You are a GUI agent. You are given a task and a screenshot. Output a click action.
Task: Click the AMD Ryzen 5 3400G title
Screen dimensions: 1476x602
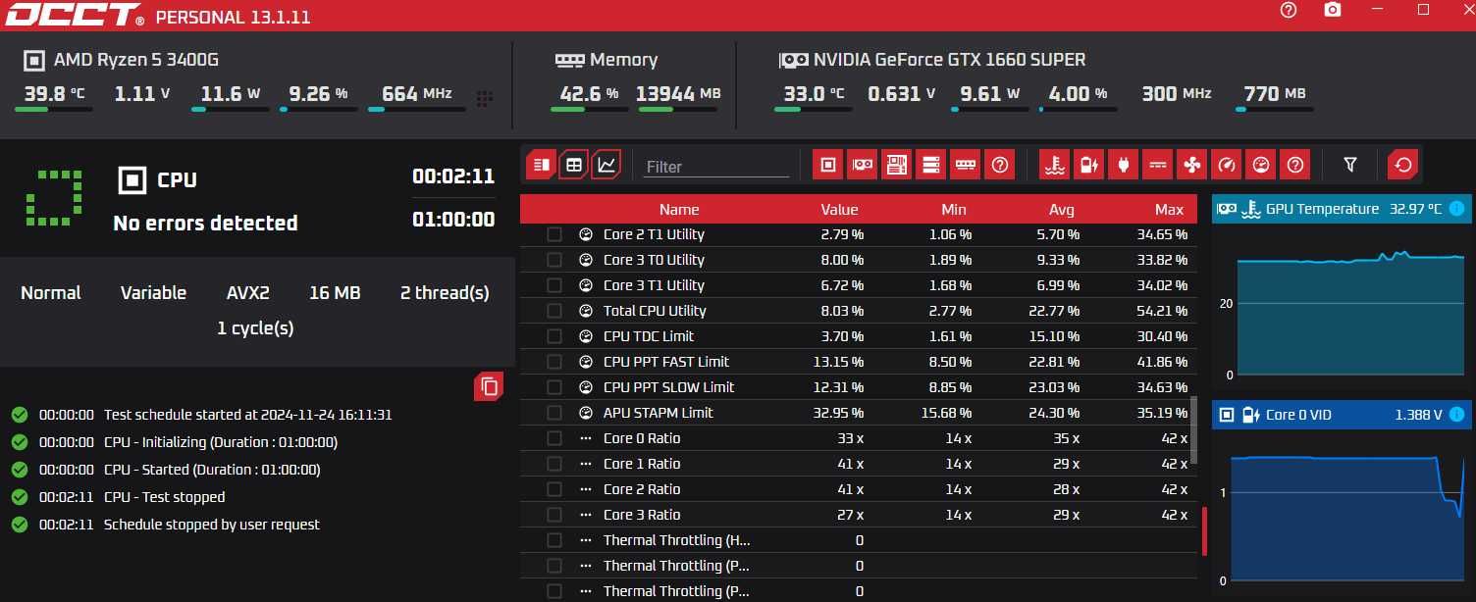pos(136,60)
